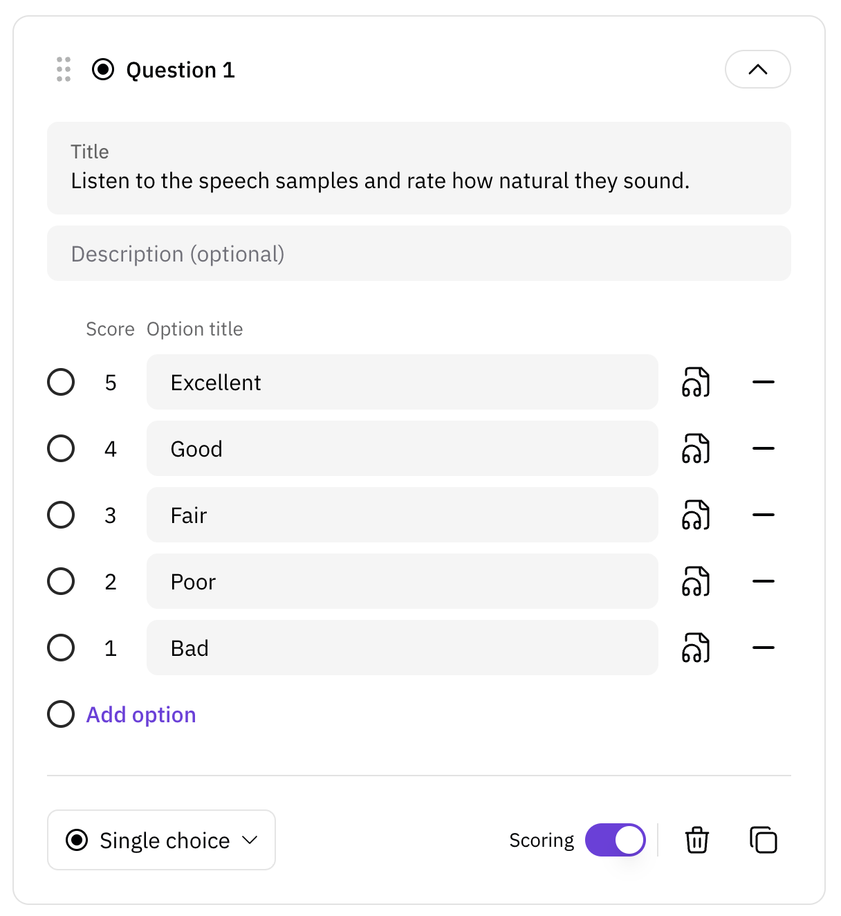
Task: Duplicate Question 1 with copy icon
Action: (x=763, y=840)
